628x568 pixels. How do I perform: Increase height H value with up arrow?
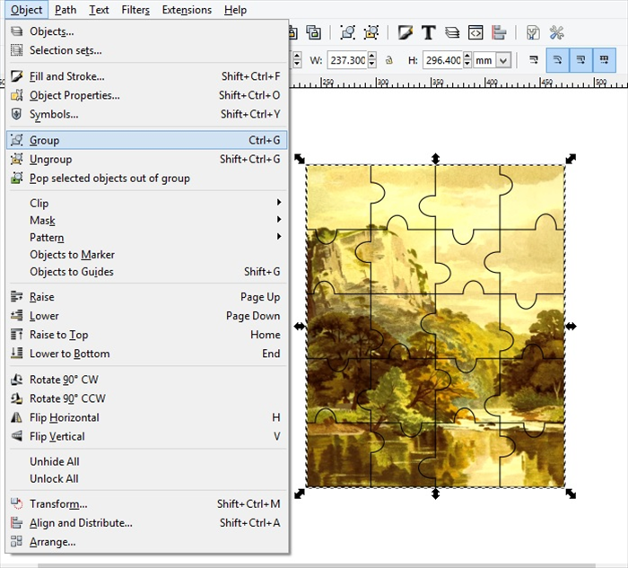(x=467, y=56)
